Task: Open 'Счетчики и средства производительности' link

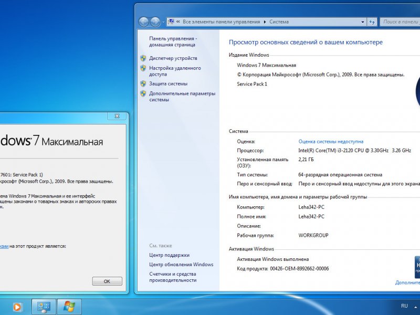Action: pyautogui.click(x=173, y=277)
